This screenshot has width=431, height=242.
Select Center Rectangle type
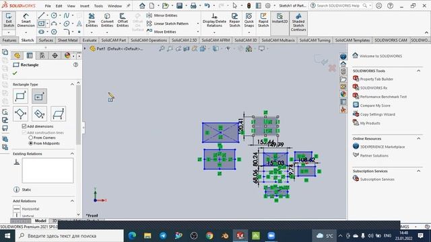[x=39, y=96]
